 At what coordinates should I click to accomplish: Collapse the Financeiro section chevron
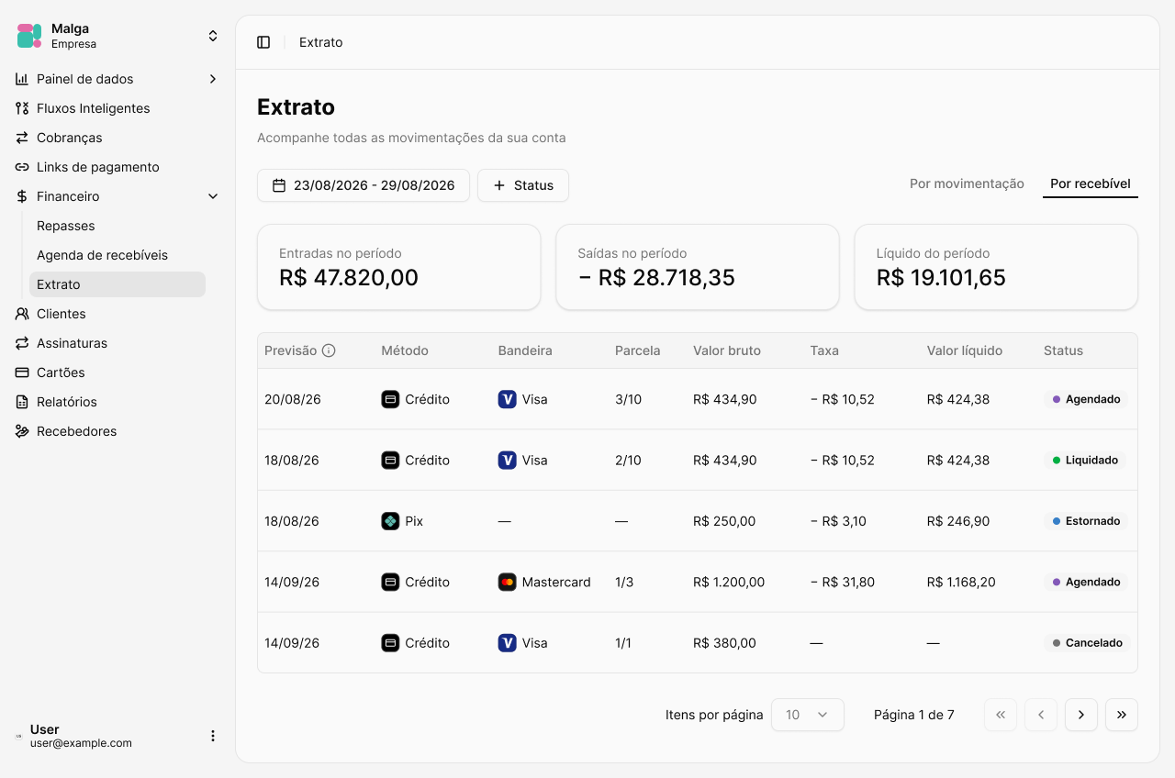pos(213,196)
